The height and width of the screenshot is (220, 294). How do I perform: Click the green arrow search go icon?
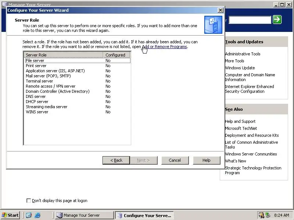pyautogui.click(x=277, y=20)
